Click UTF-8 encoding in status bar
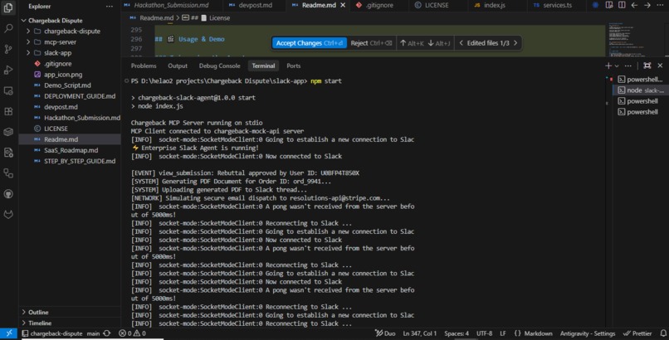This screenshot has width=669, height=340. tap(484, 333)
